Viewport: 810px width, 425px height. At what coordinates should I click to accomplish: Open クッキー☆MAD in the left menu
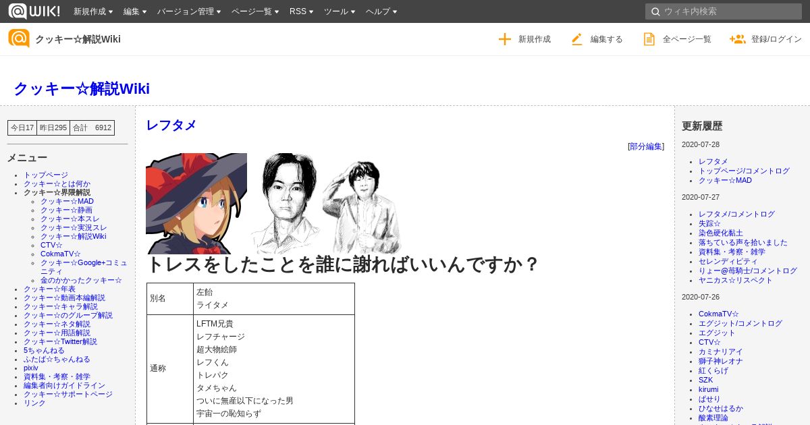pyautogui.click(x=67, y=201)
